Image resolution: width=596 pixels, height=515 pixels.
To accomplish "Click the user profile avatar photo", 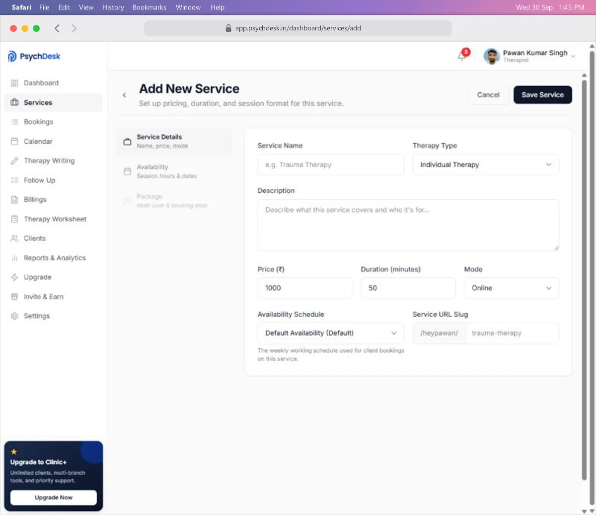I will (492, 56).
